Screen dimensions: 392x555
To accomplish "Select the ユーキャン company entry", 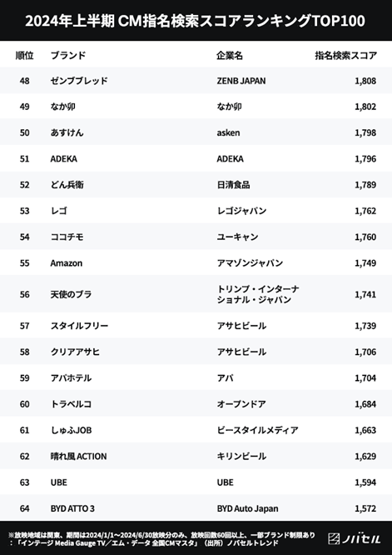I will (237, 237).
